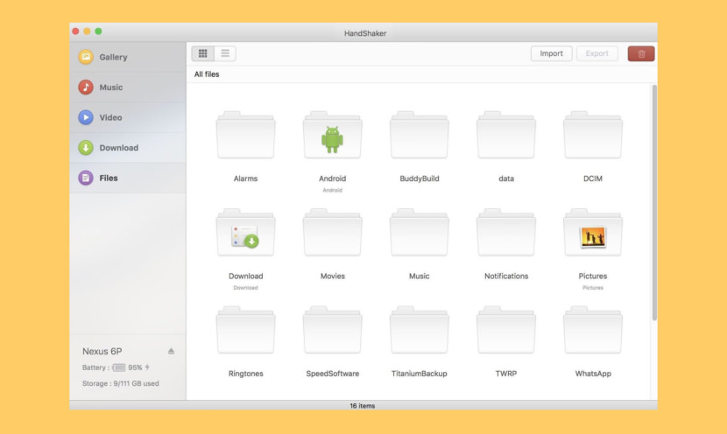
Task: Open the TitaniumBackup folder
Action: 419,332
